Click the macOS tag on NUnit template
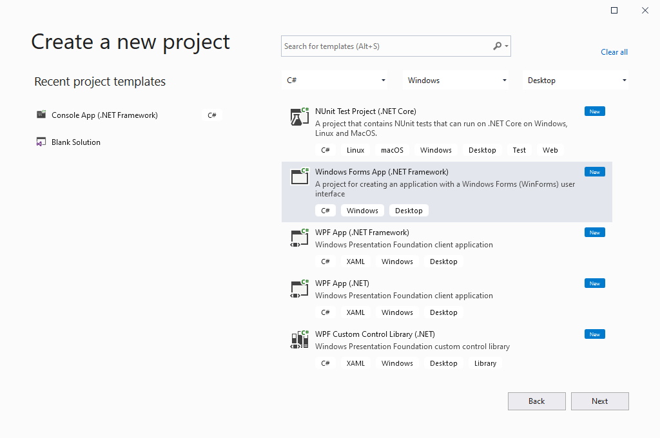The width and height of the screenshot is (660, 438). point(392,149)
